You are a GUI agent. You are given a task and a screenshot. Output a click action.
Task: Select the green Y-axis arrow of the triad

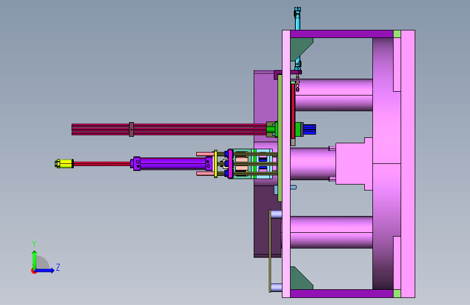35,260
